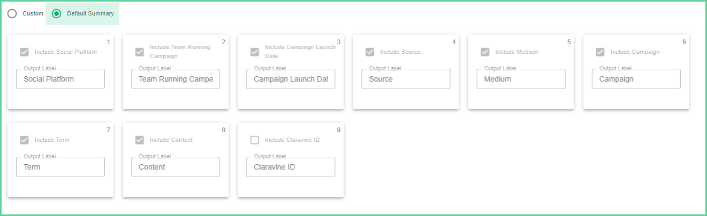Edit the Social Platform output label field

point(60,79)
